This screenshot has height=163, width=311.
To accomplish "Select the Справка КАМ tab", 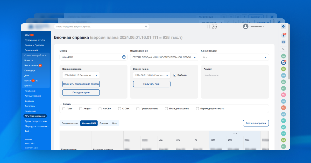I will pos(89,123).
